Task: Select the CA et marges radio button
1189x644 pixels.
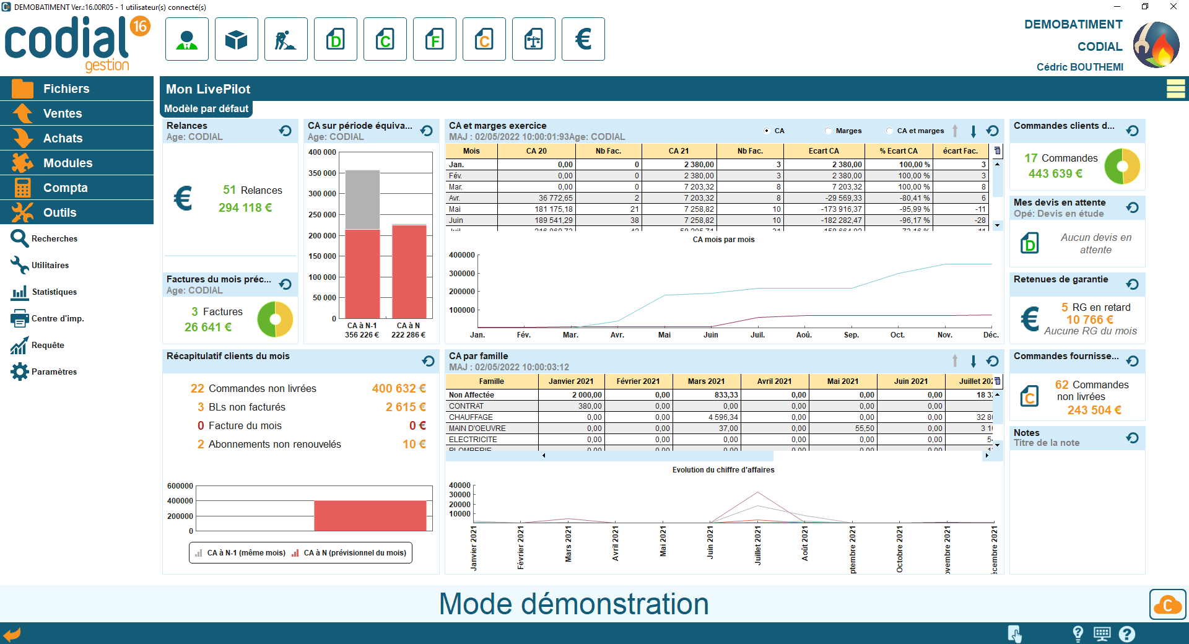Action: 889,131
